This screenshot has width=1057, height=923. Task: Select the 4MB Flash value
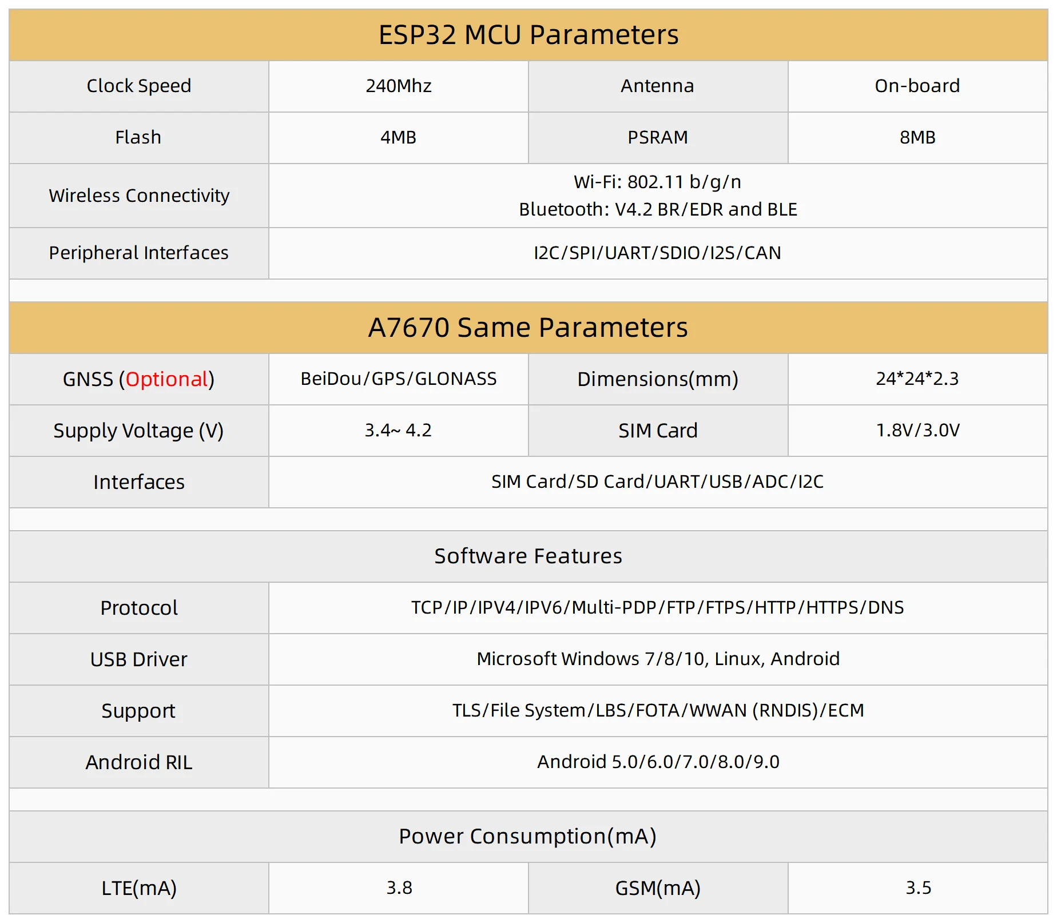click(x=399, y=137)
